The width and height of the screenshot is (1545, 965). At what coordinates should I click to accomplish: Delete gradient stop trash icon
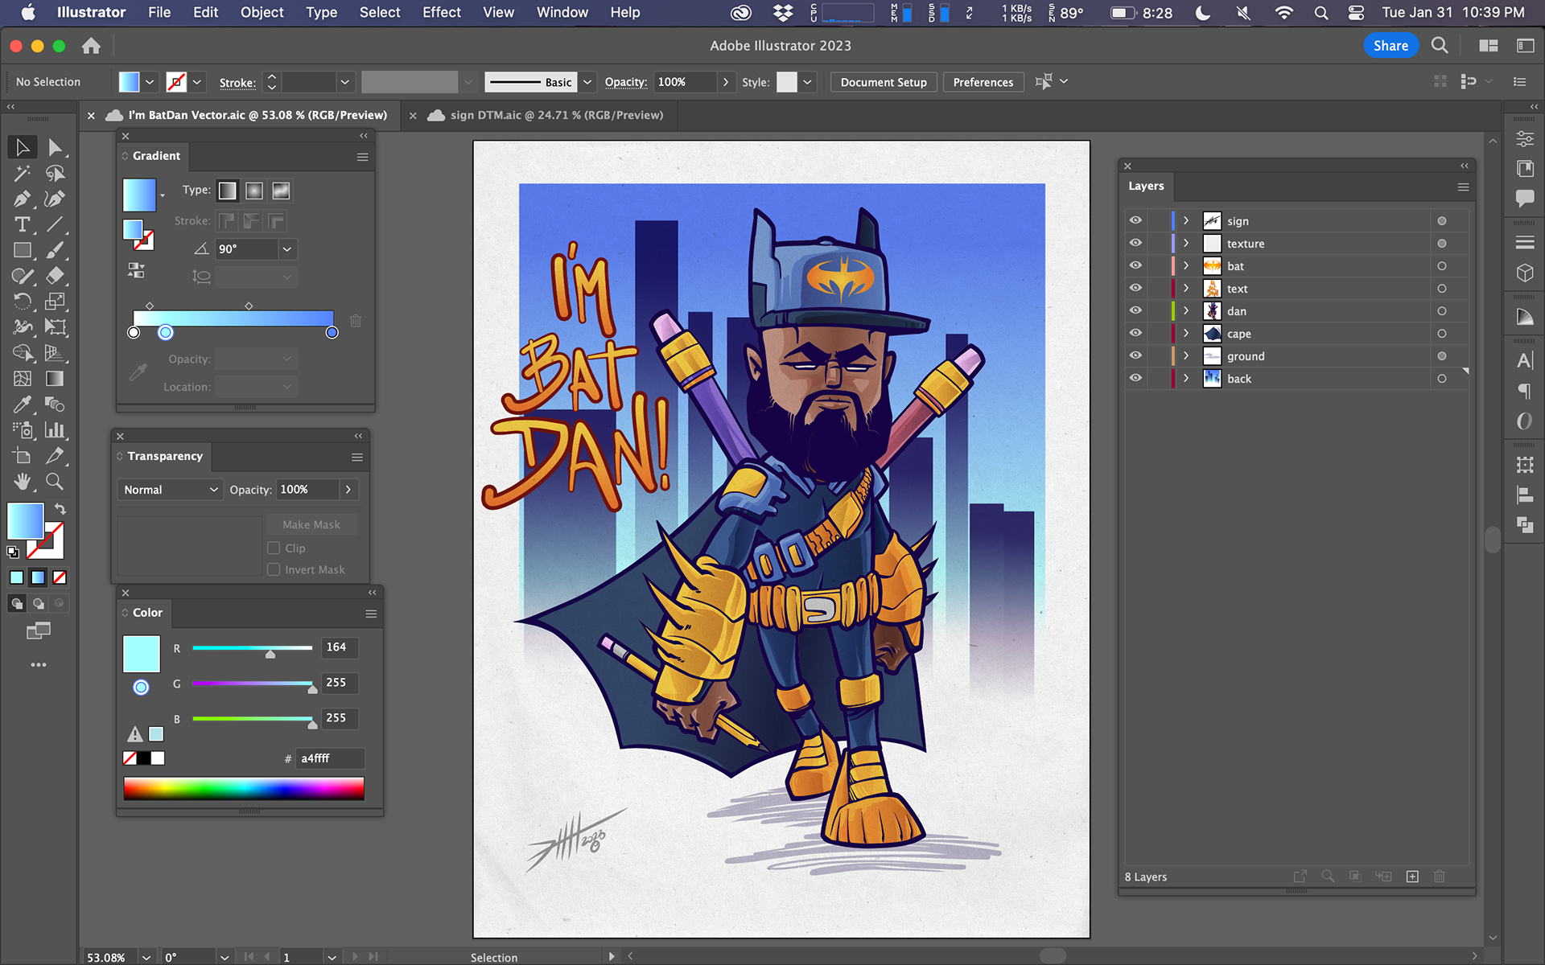tap(356, 321)
